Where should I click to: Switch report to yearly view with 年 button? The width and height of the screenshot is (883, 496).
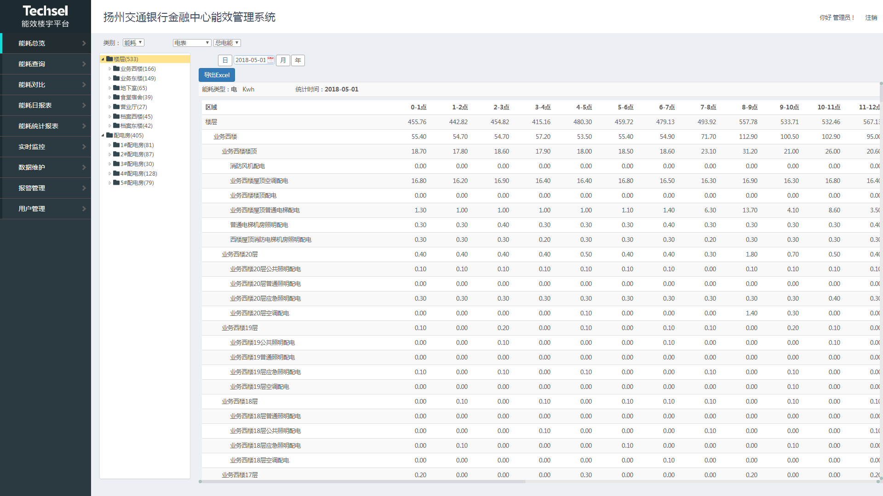tap(298, 60)
